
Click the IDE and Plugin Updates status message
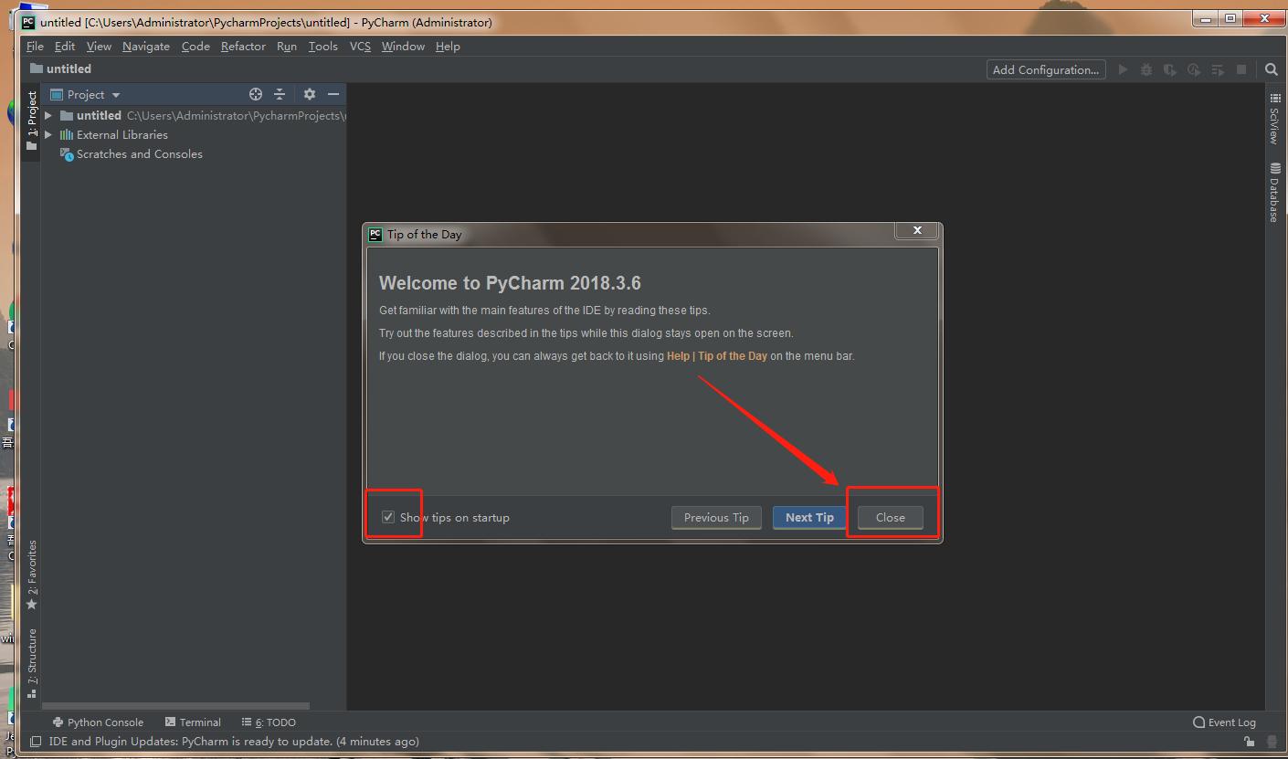point(234,742)
